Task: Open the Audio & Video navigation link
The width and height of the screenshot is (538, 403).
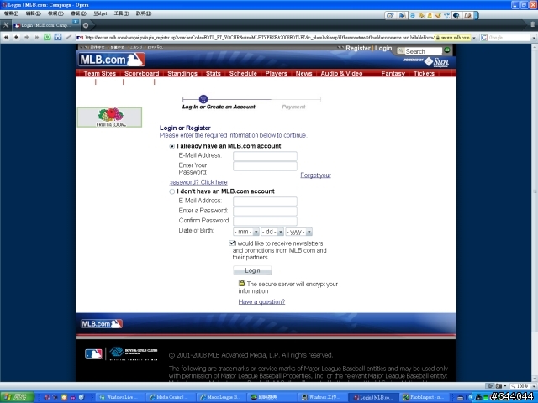Action: pyautogui.click(x=341, y=73)
